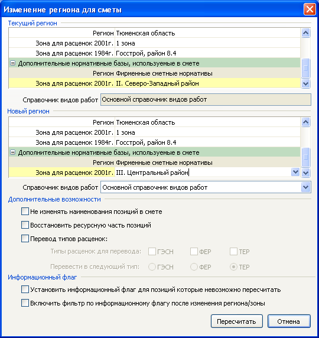Collapse additional bases group in Текущий регион
The height and width of the screenshot is (338, 319).
coord(13,63)
